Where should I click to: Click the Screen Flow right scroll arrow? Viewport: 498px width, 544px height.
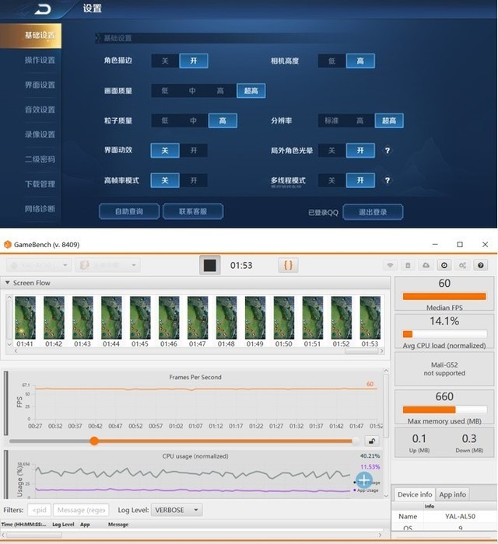coord(381,351)
